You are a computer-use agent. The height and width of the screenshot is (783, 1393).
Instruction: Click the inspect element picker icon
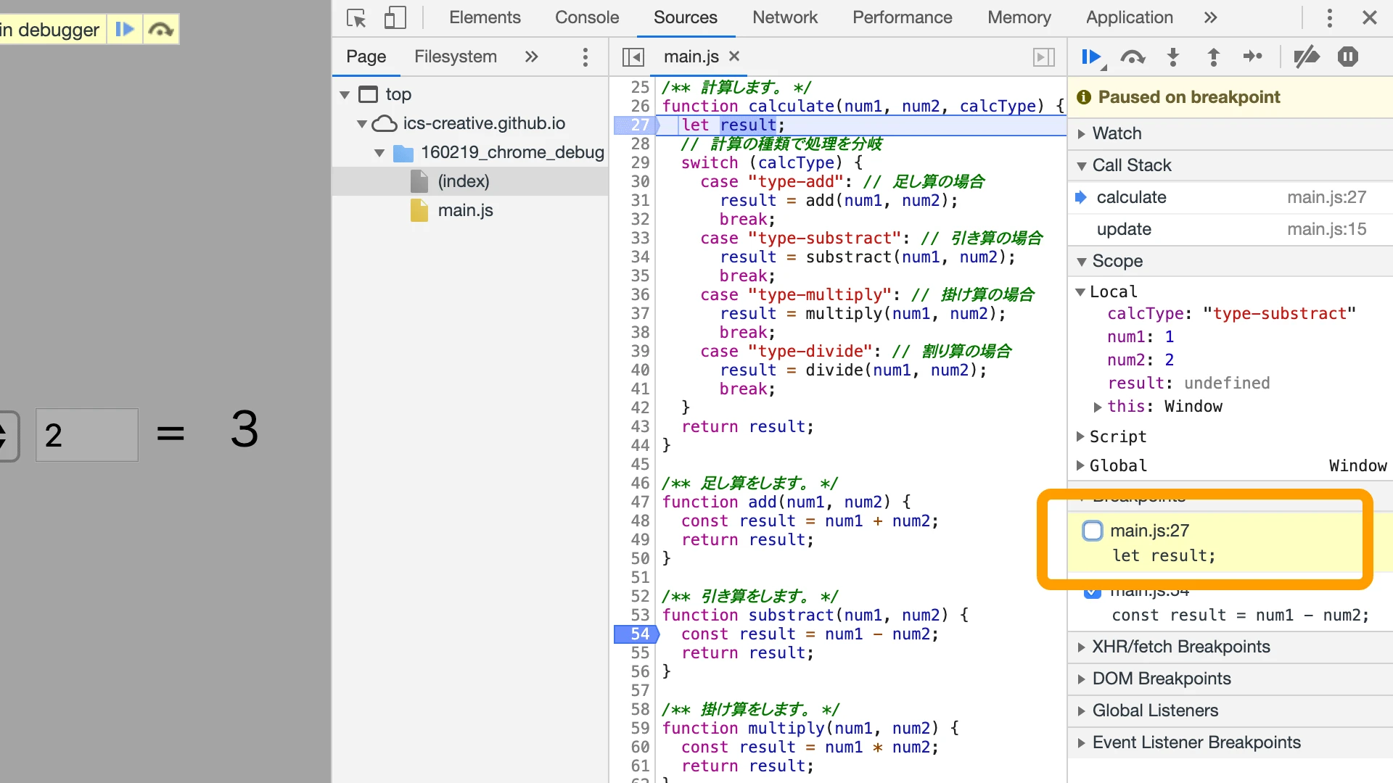tap(356, 17)
